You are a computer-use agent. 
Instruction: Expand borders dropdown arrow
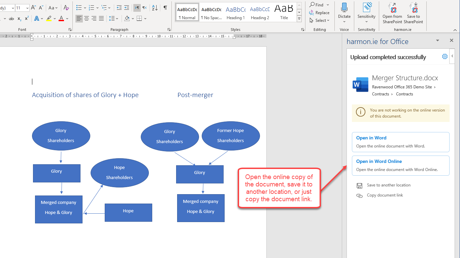(x=145, y=18)
